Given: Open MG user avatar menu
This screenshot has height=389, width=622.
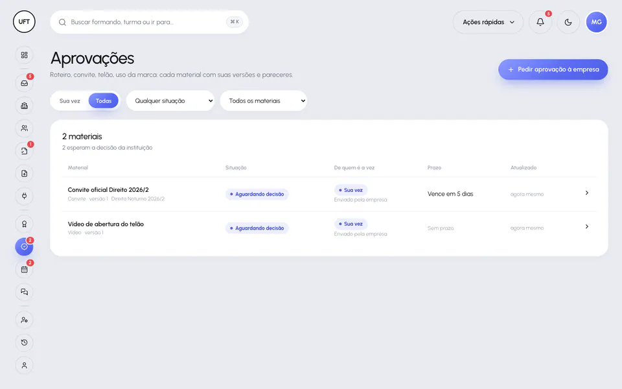Looking at the screenshot, I should pyautogui.click(x=597, y=22).
